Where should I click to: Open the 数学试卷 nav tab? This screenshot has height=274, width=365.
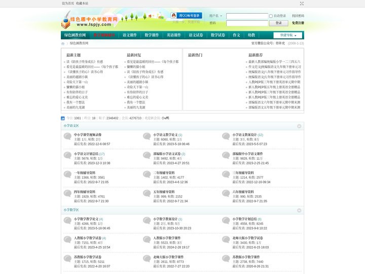218,35
